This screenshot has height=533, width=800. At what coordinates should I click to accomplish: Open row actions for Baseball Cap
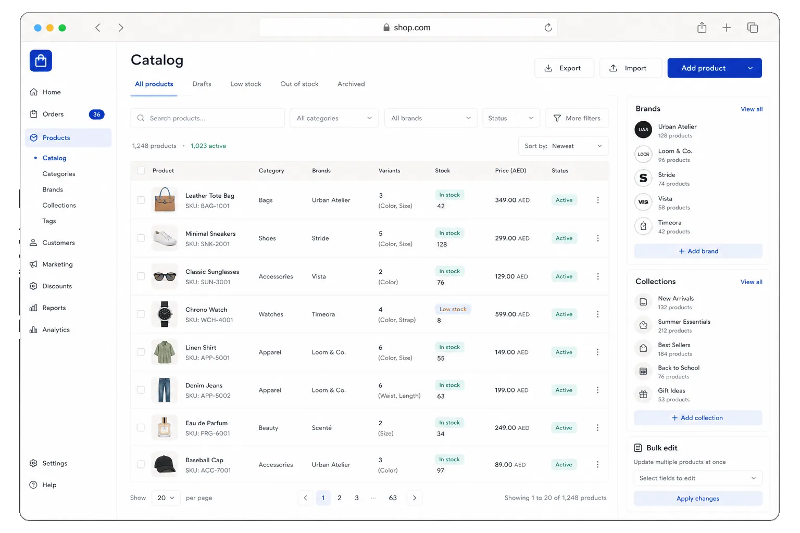pos(598,465)
